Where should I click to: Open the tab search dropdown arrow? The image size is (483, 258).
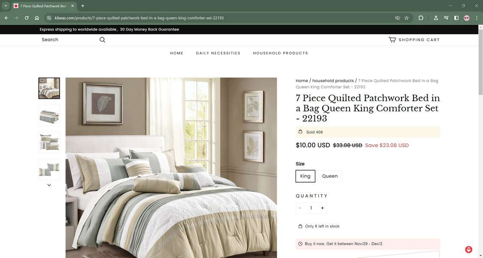click(6, 6)
